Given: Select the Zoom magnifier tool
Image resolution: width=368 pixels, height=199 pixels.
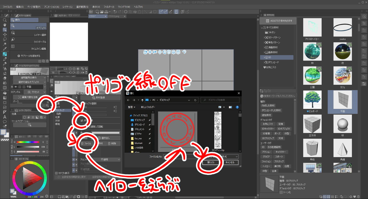Looking at the screenshot, I should 5,20.
